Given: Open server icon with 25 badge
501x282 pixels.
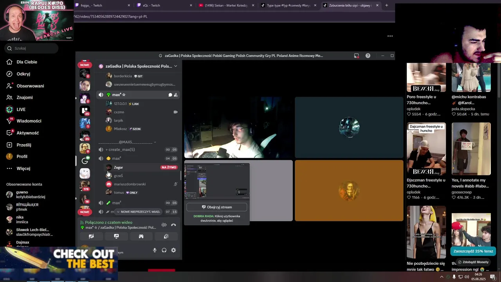Looking at the screenshot, I should pyautogui.click(x=85, y=111).
